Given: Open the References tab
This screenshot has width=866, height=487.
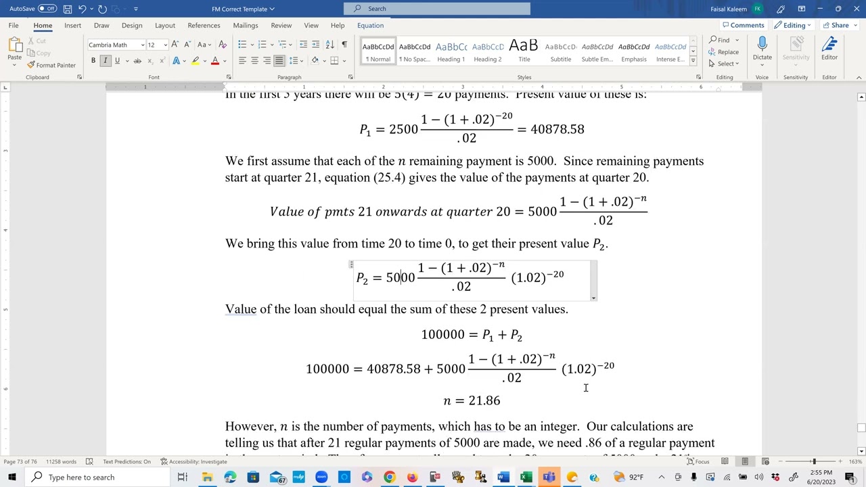Looking at the screenshot, I should tap(204, 26).
